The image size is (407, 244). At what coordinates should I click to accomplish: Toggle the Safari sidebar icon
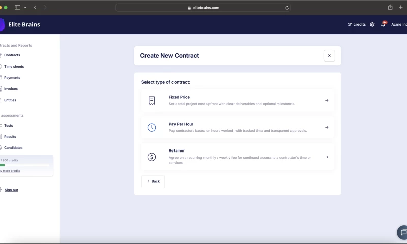pyautogui.click(x=17, y=8)
